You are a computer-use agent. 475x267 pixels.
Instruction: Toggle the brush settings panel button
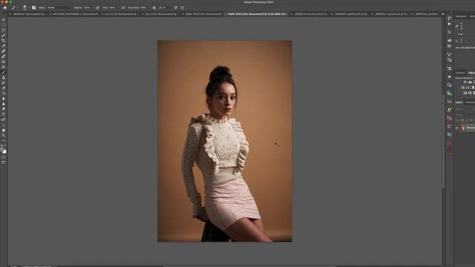pyautogui.click(x=33, y=7)
